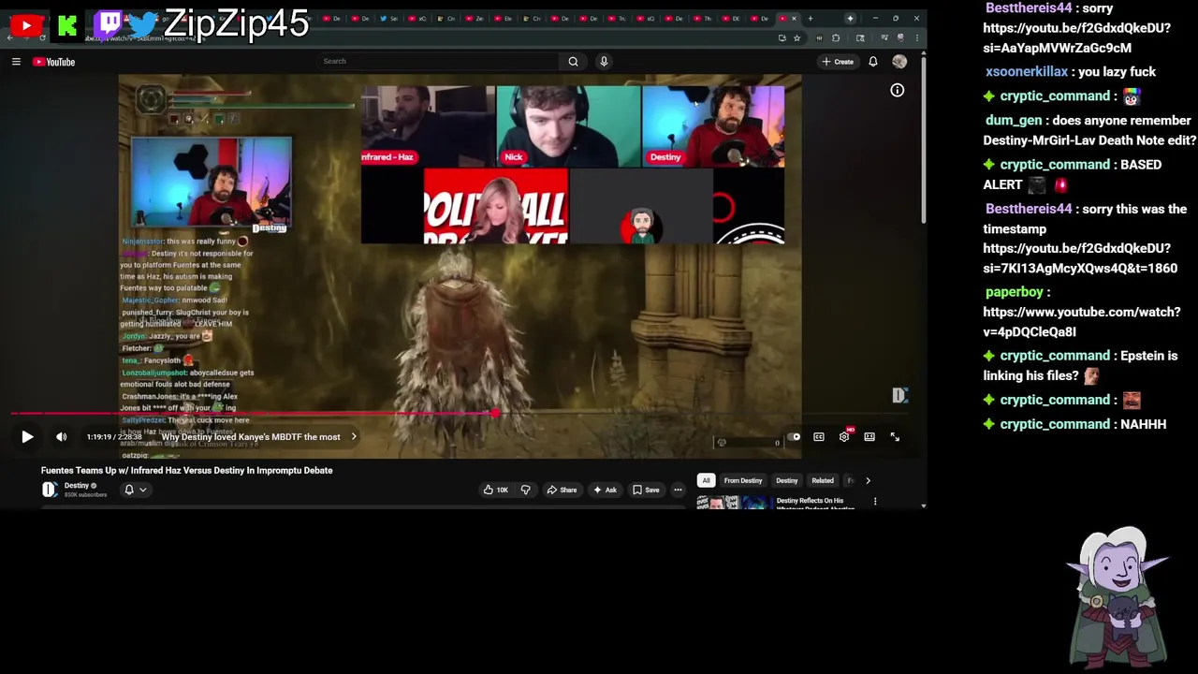Click the video title 'Fuentes Teams Up w/ Infrared Haz'
This screenshot has width=1198, height=674.
[186, 470]
